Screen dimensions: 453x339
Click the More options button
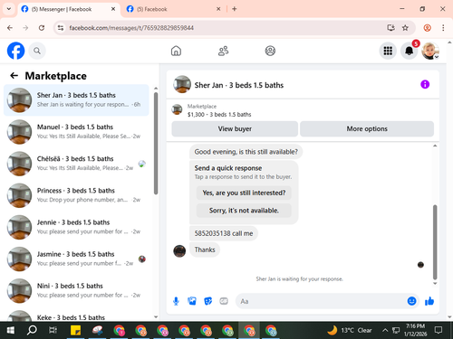point(367,128)
